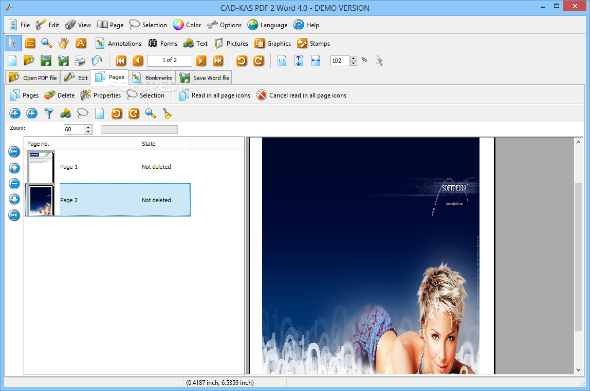The height and width of the screenshot is (391, 590).
Task: Go to the next page using the orange arrow
Action: click(201, 61)
